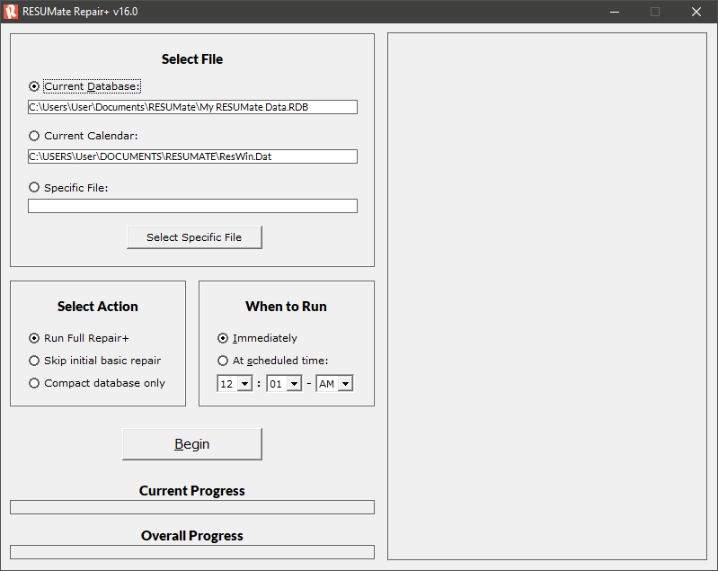Screen dimensions: 718x571
Task: Choose the Current Calendar option
Action: tap(34, 136)
